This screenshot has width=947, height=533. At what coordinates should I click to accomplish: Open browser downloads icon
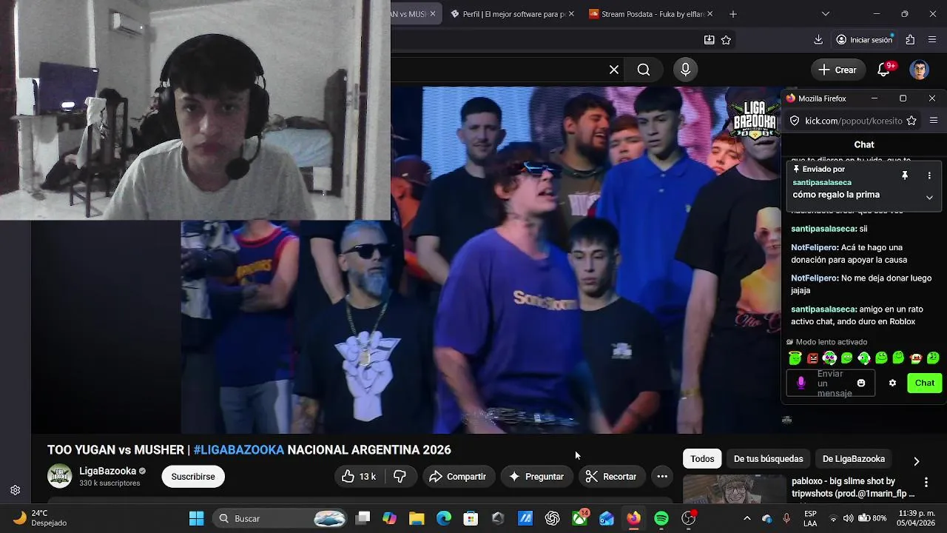(x=818, y=40)
